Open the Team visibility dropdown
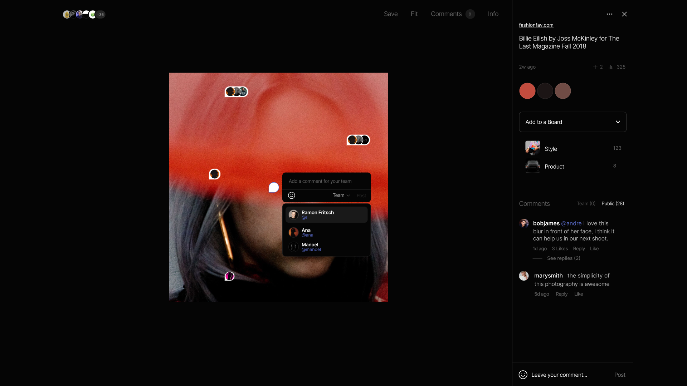 point(341,195)
